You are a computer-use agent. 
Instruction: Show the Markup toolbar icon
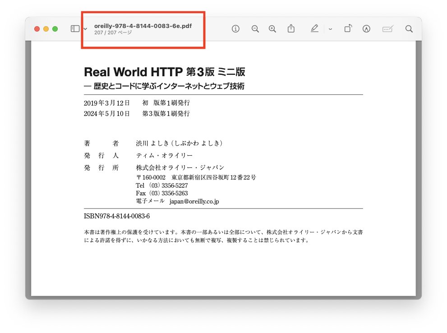[x=366, y=29]
